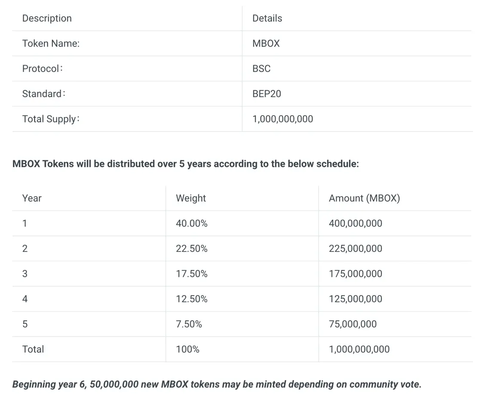Click the bold distribution schedule heading
This screenshot has height=395, width=482.
pyautogui.click(x=185, y=164)
